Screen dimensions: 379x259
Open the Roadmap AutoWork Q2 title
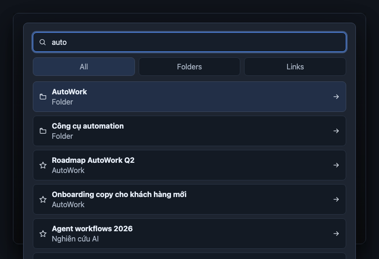[x=93, y=160]
